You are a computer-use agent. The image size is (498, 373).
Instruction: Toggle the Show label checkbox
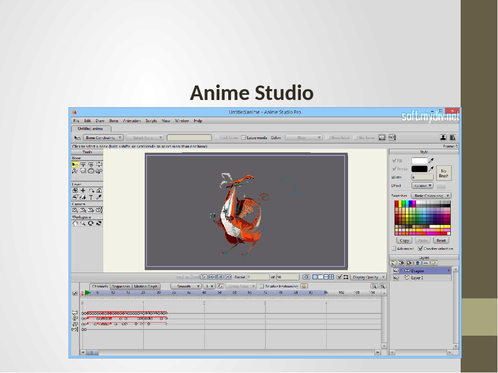tap(328, 138)
